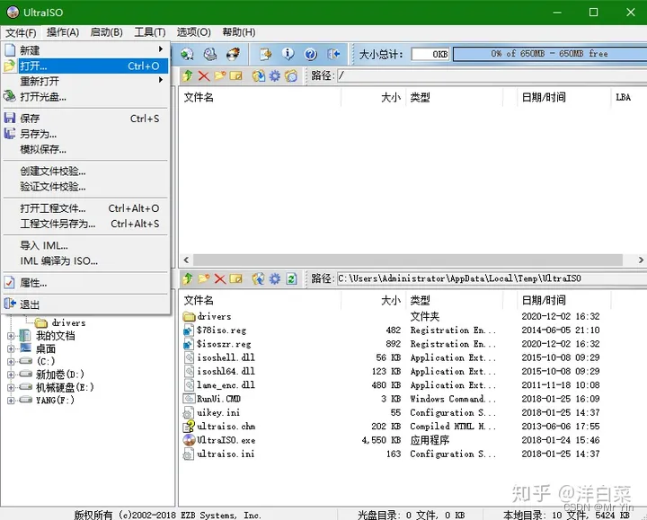This screenshot has height=520, width=647.
Task: Click the image pane horizontal scrollbar
Action: click(408, 260)
